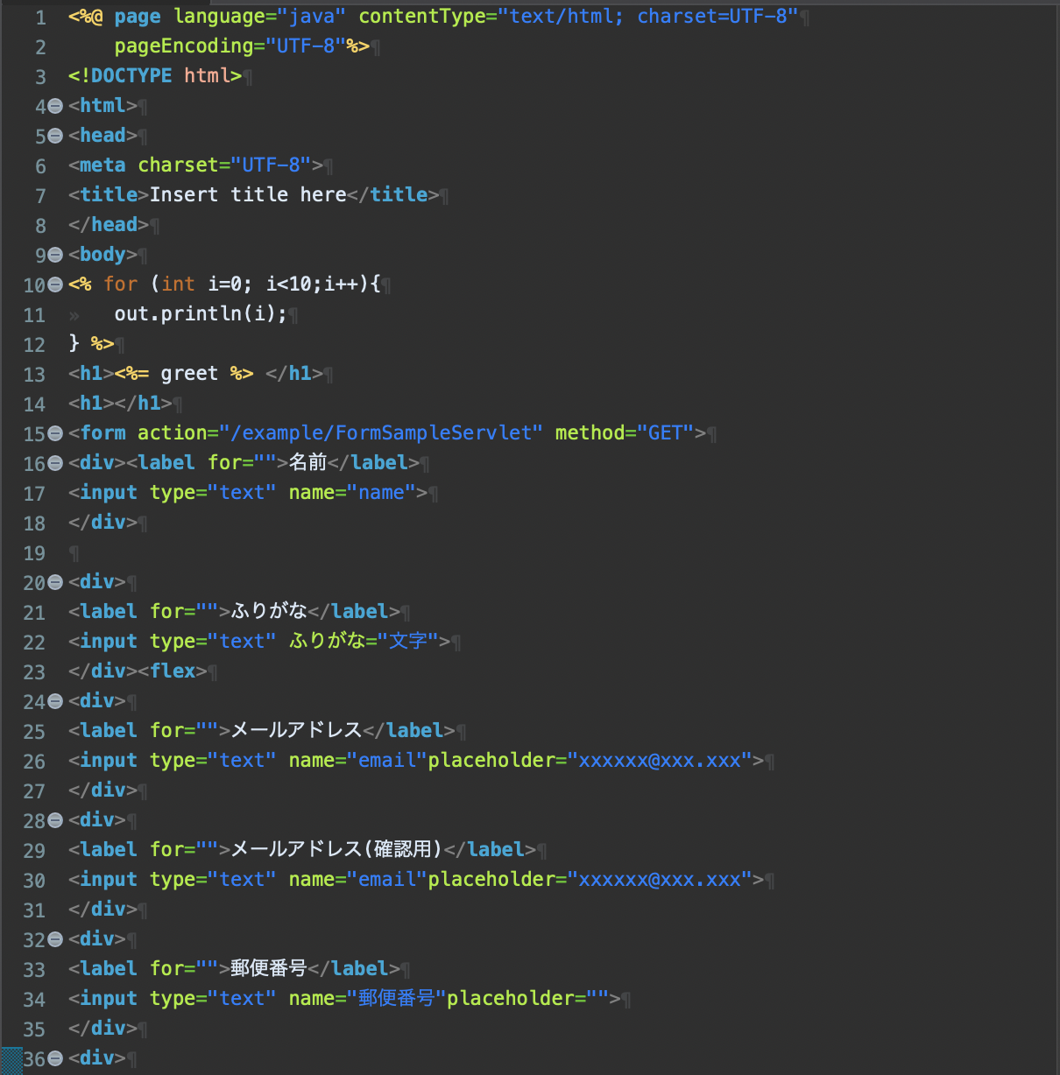Click the greet expression on line 13
Screen dimensions: 1060x1075
click(x=188, y=374)
